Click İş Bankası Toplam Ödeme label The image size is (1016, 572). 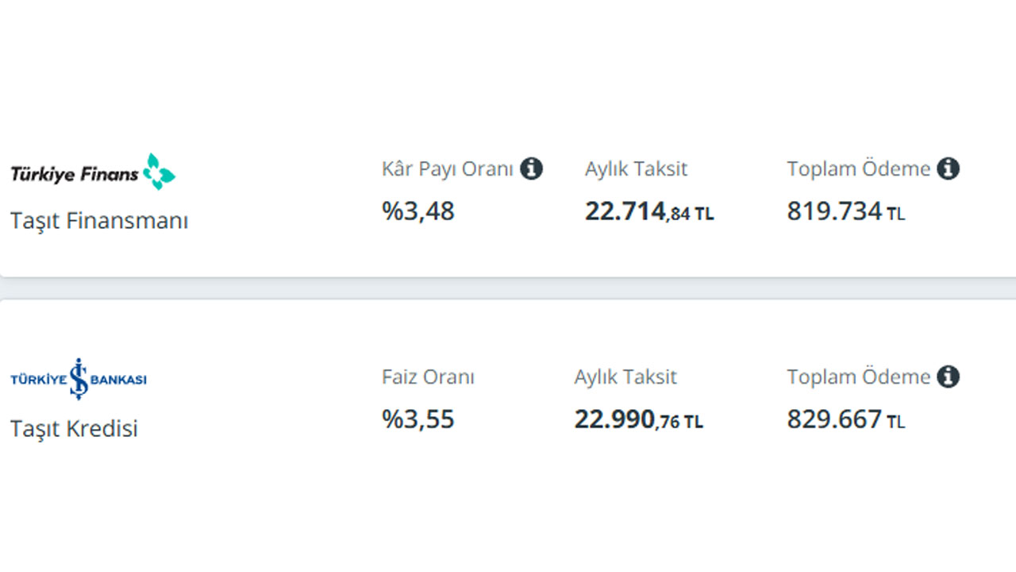tap(859, 377)
